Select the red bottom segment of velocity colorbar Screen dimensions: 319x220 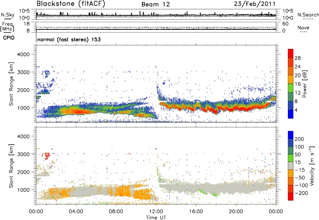pyautogui.click(x=291, y=197)
